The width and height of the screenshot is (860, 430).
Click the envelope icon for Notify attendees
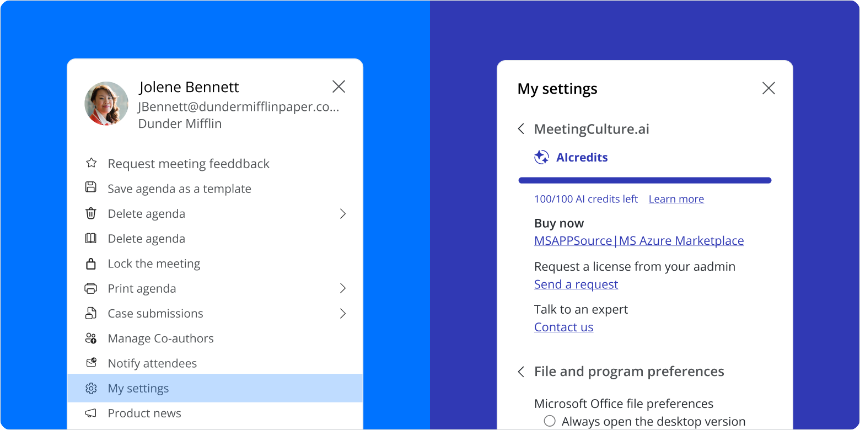pos(91,363)
